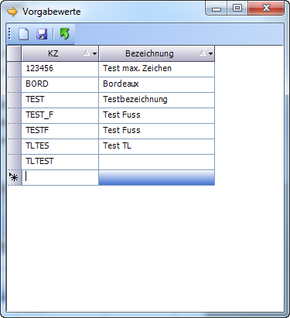290x318 pixels.
Task: Select the Bordeaux description cell
Action: pyautogui.click(x=156, y=84)
